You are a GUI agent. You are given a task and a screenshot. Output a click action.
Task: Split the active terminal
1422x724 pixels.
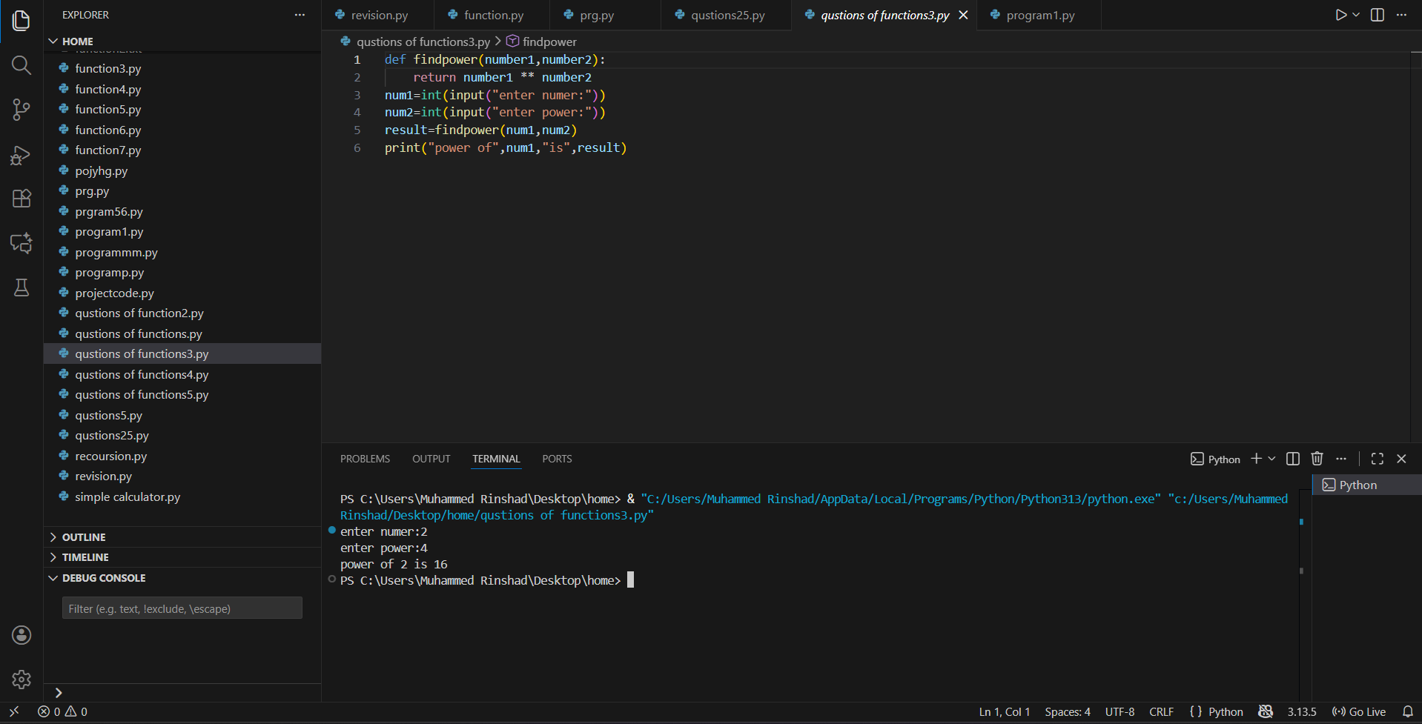1292,459
